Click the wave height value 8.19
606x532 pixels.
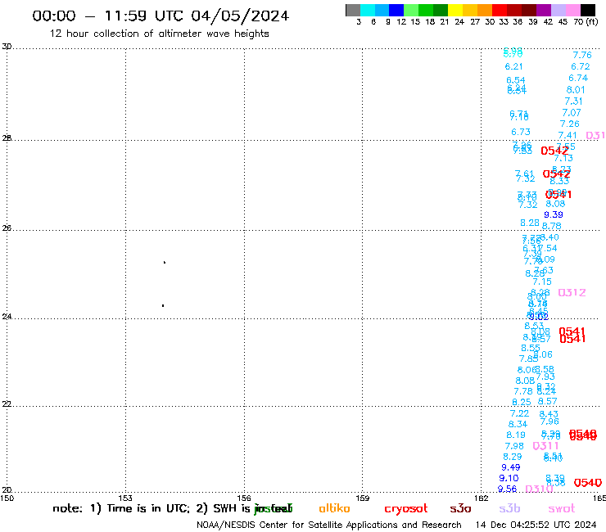516,435
